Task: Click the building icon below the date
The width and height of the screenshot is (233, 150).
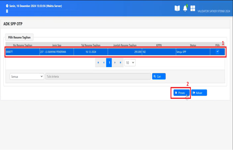Action: [7, 11]
